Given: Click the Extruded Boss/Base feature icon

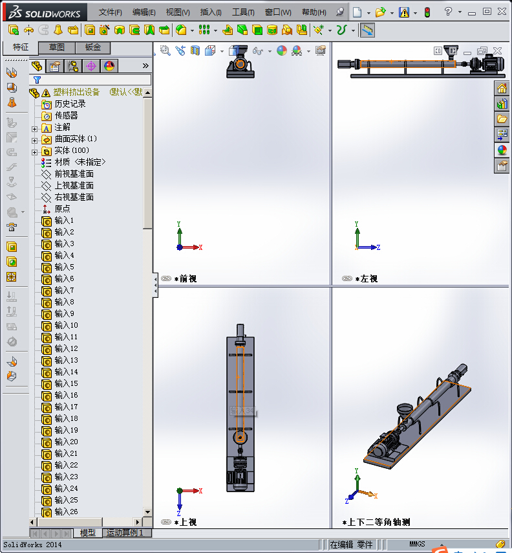Looking at the screenshot, I should (x=14, y=30).
